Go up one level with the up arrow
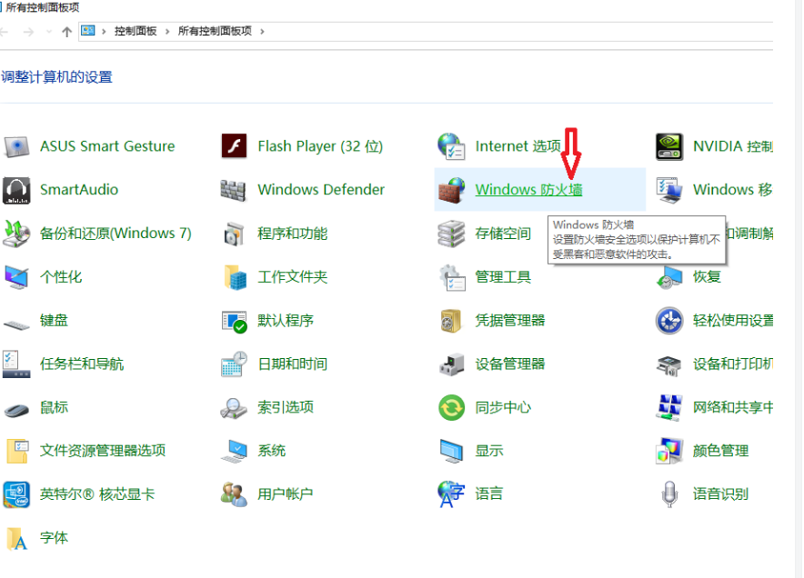This screenshot has width=804, height=578. pyautogui.click(x=66, y=32)
